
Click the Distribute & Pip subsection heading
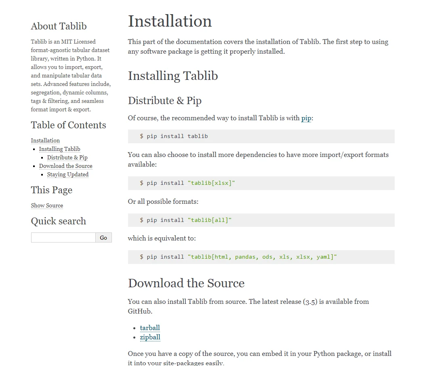point(164,100)
